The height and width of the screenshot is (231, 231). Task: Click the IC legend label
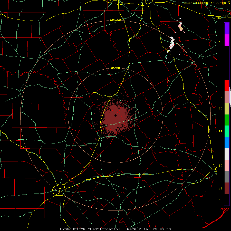coord(220,166)
